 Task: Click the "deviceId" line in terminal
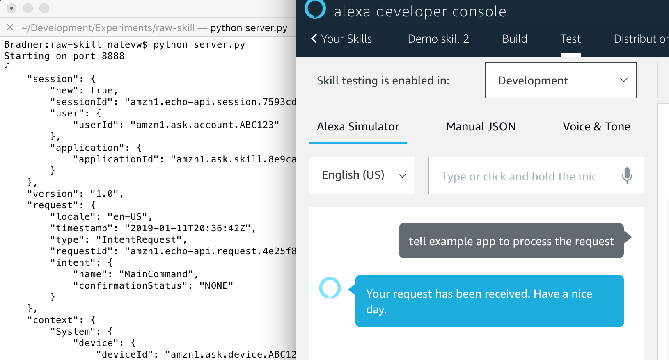(196, 355)
